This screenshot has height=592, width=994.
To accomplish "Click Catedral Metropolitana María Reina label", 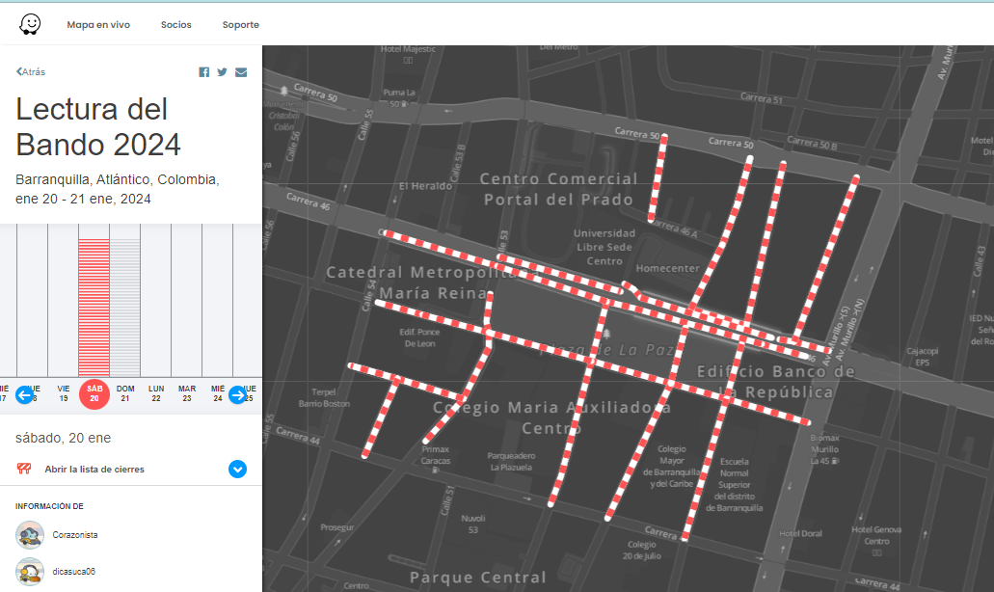I will [431, 283].
